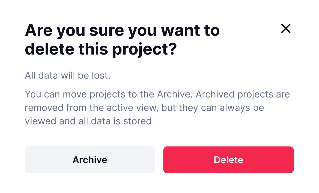319x193 pixels.
Task: Click the 'All data will be lost.' text
Action: [68, 76]
